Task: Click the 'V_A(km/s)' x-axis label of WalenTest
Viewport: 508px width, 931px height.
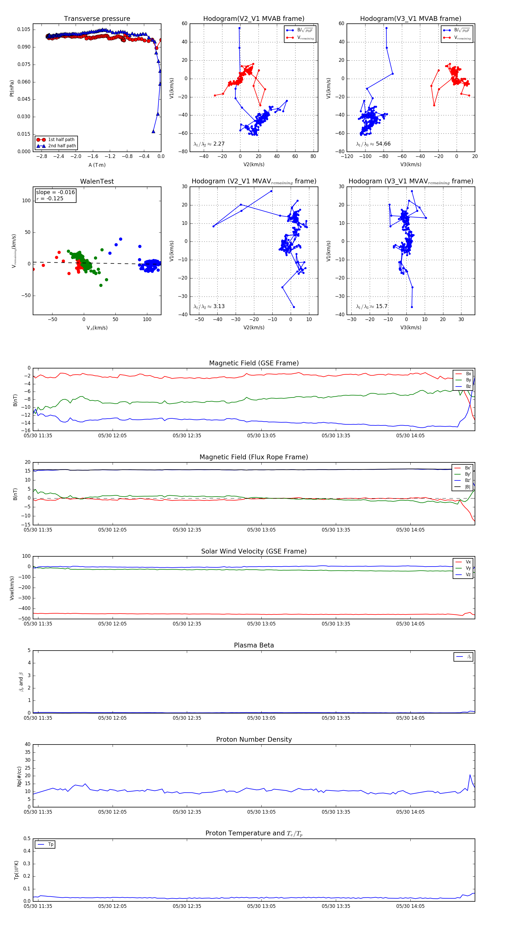Action: pos(97,328)
